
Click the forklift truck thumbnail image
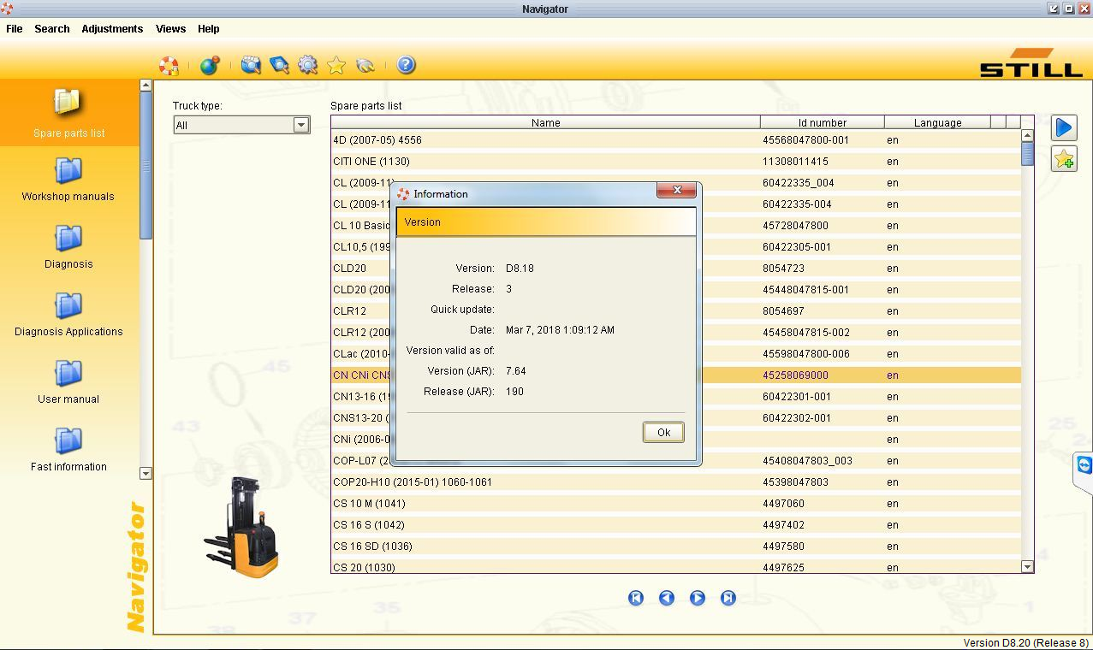[242, 527]
